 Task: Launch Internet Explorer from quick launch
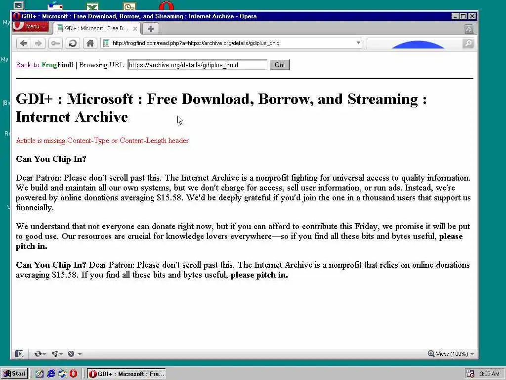[x=51, y=374]
